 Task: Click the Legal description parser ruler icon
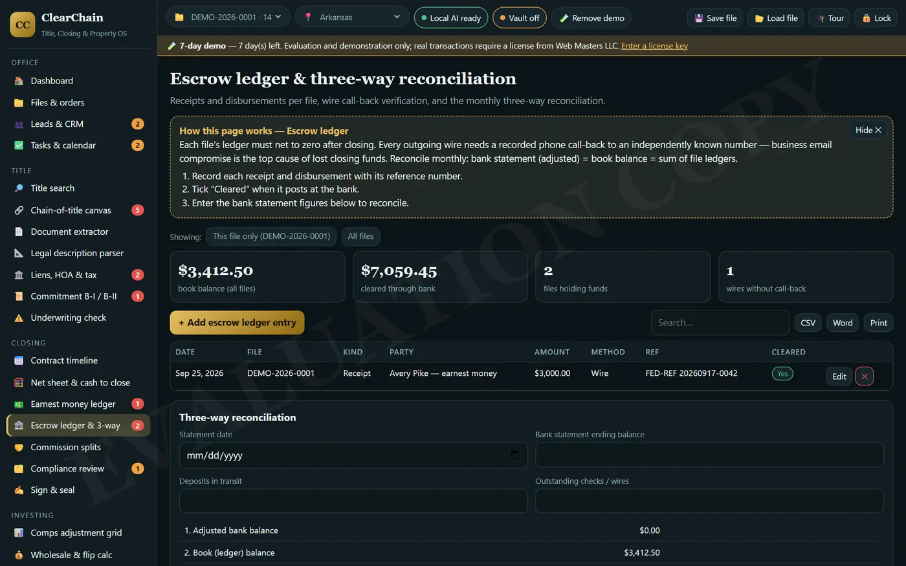click(19, 253)
